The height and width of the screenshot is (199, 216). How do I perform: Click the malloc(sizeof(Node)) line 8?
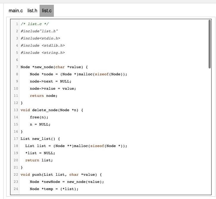click(78, 74)
